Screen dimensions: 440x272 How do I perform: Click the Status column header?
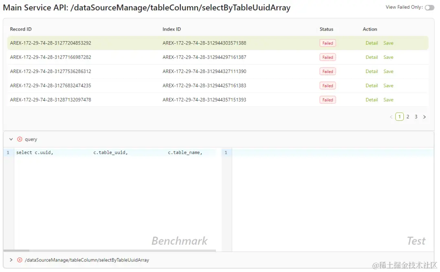click(x=326, y=29)
